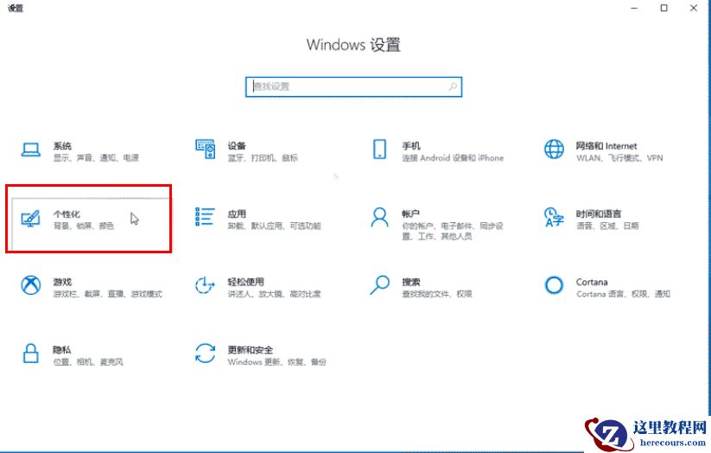Open the Gaming Xbox icon
Image resolution: width=711 pixels, height=453 pixels.
pos(31,285)
